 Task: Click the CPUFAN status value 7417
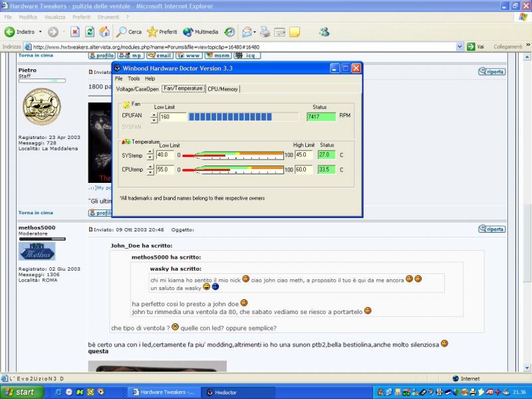321,117
